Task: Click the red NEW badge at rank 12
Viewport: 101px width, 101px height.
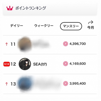Action: point(7,64)
